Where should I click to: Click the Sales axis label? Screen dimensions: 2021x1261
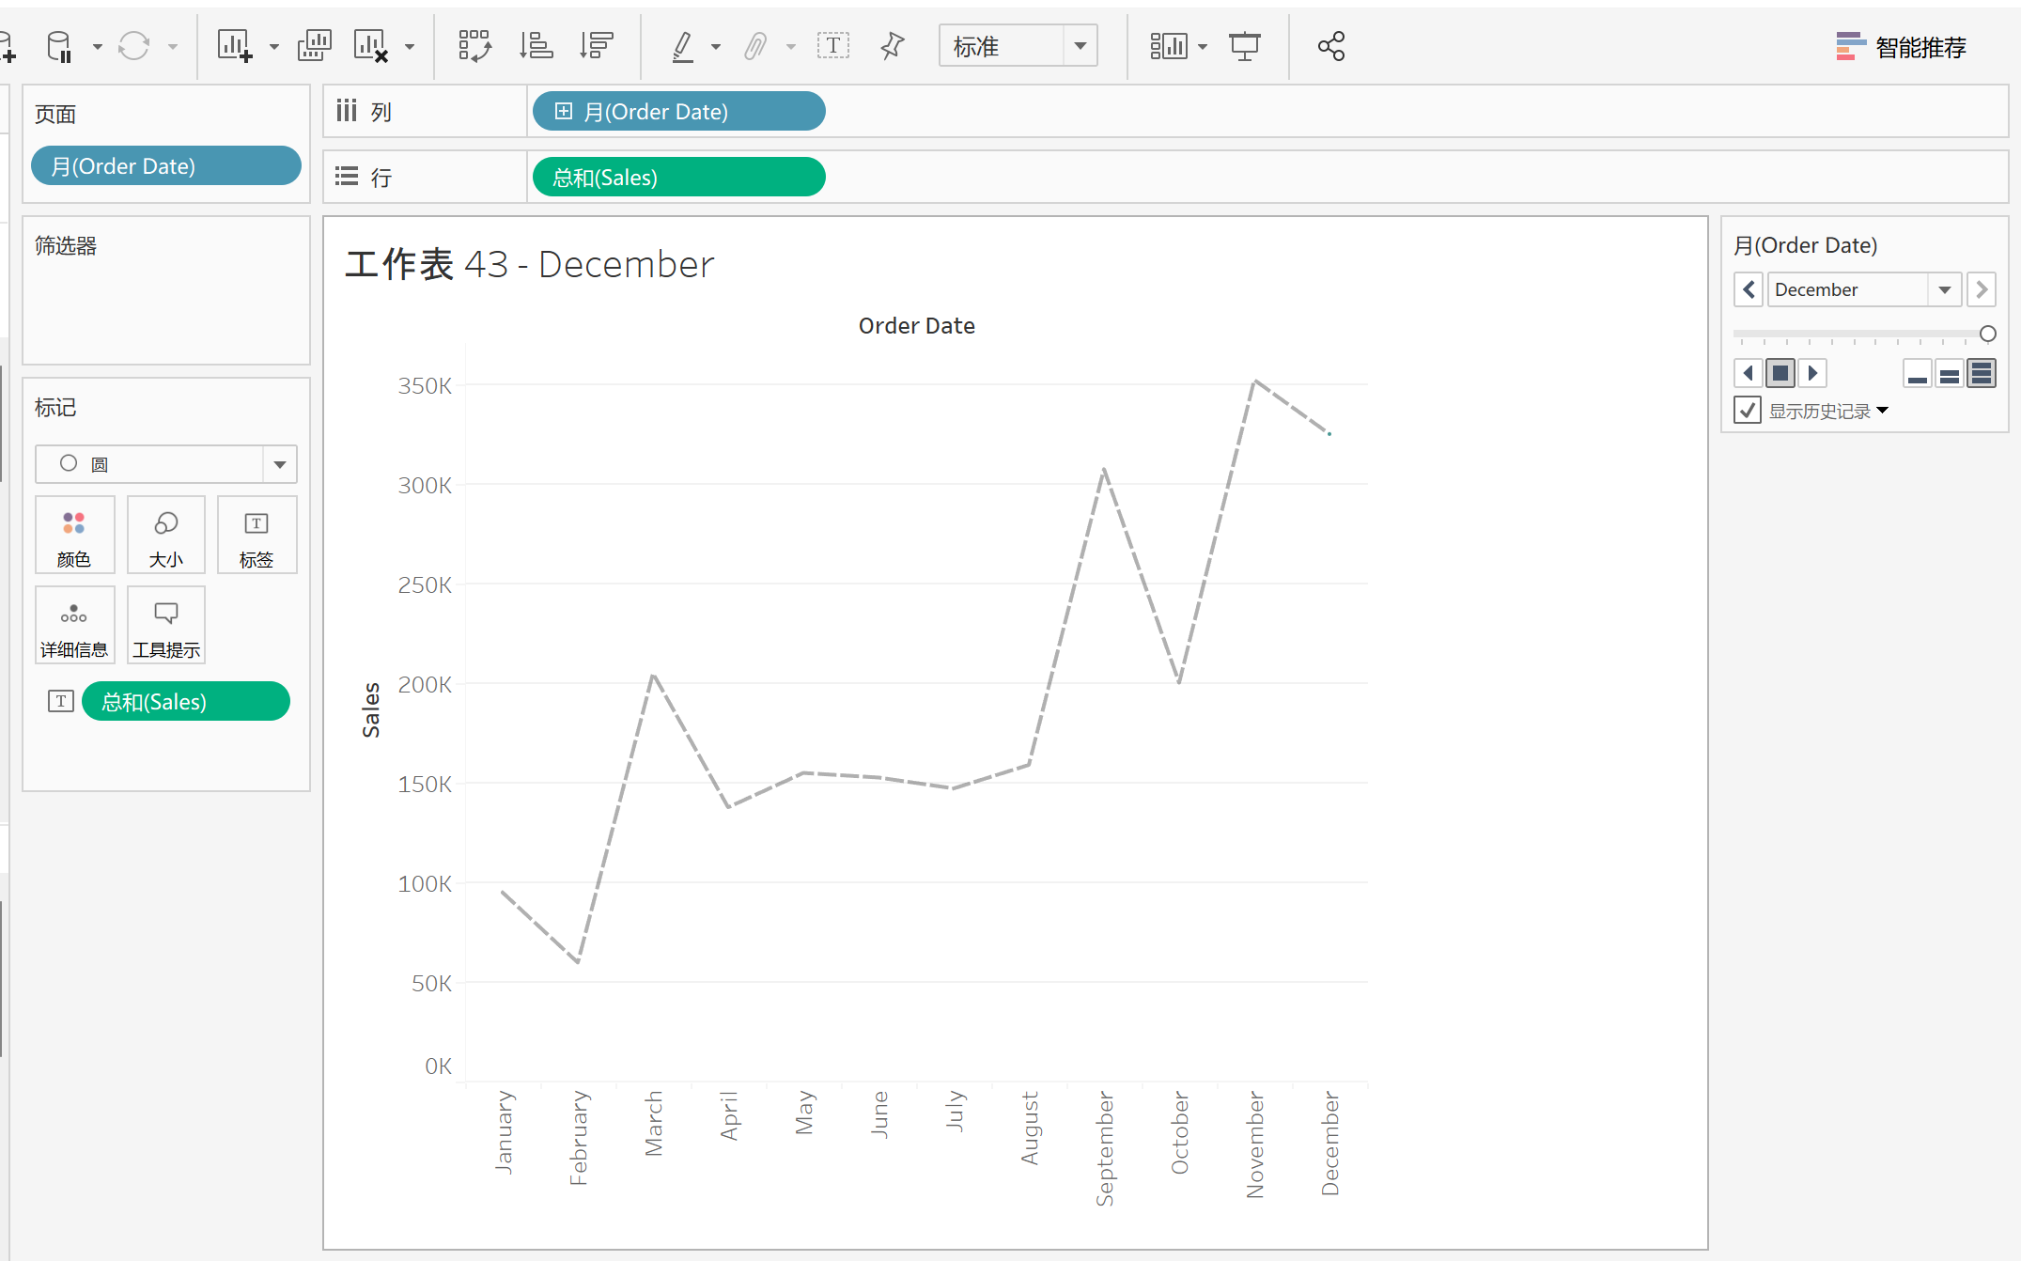coord(371,710)
